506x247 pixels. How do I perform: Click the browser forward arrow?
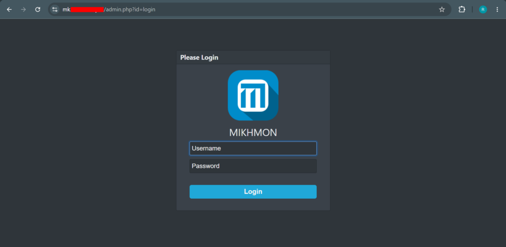click(23, 10)
